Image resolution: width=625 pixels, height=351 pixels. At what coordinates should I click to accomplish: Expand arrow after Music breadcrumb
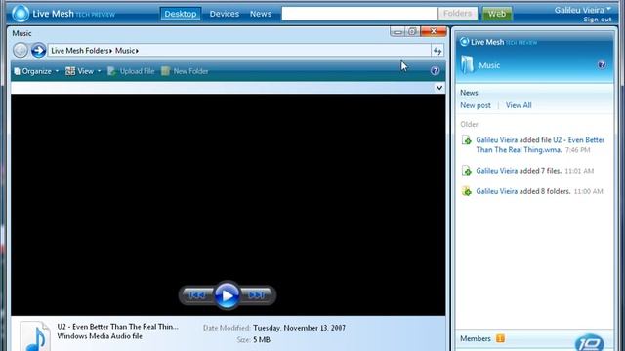[137, 51]
